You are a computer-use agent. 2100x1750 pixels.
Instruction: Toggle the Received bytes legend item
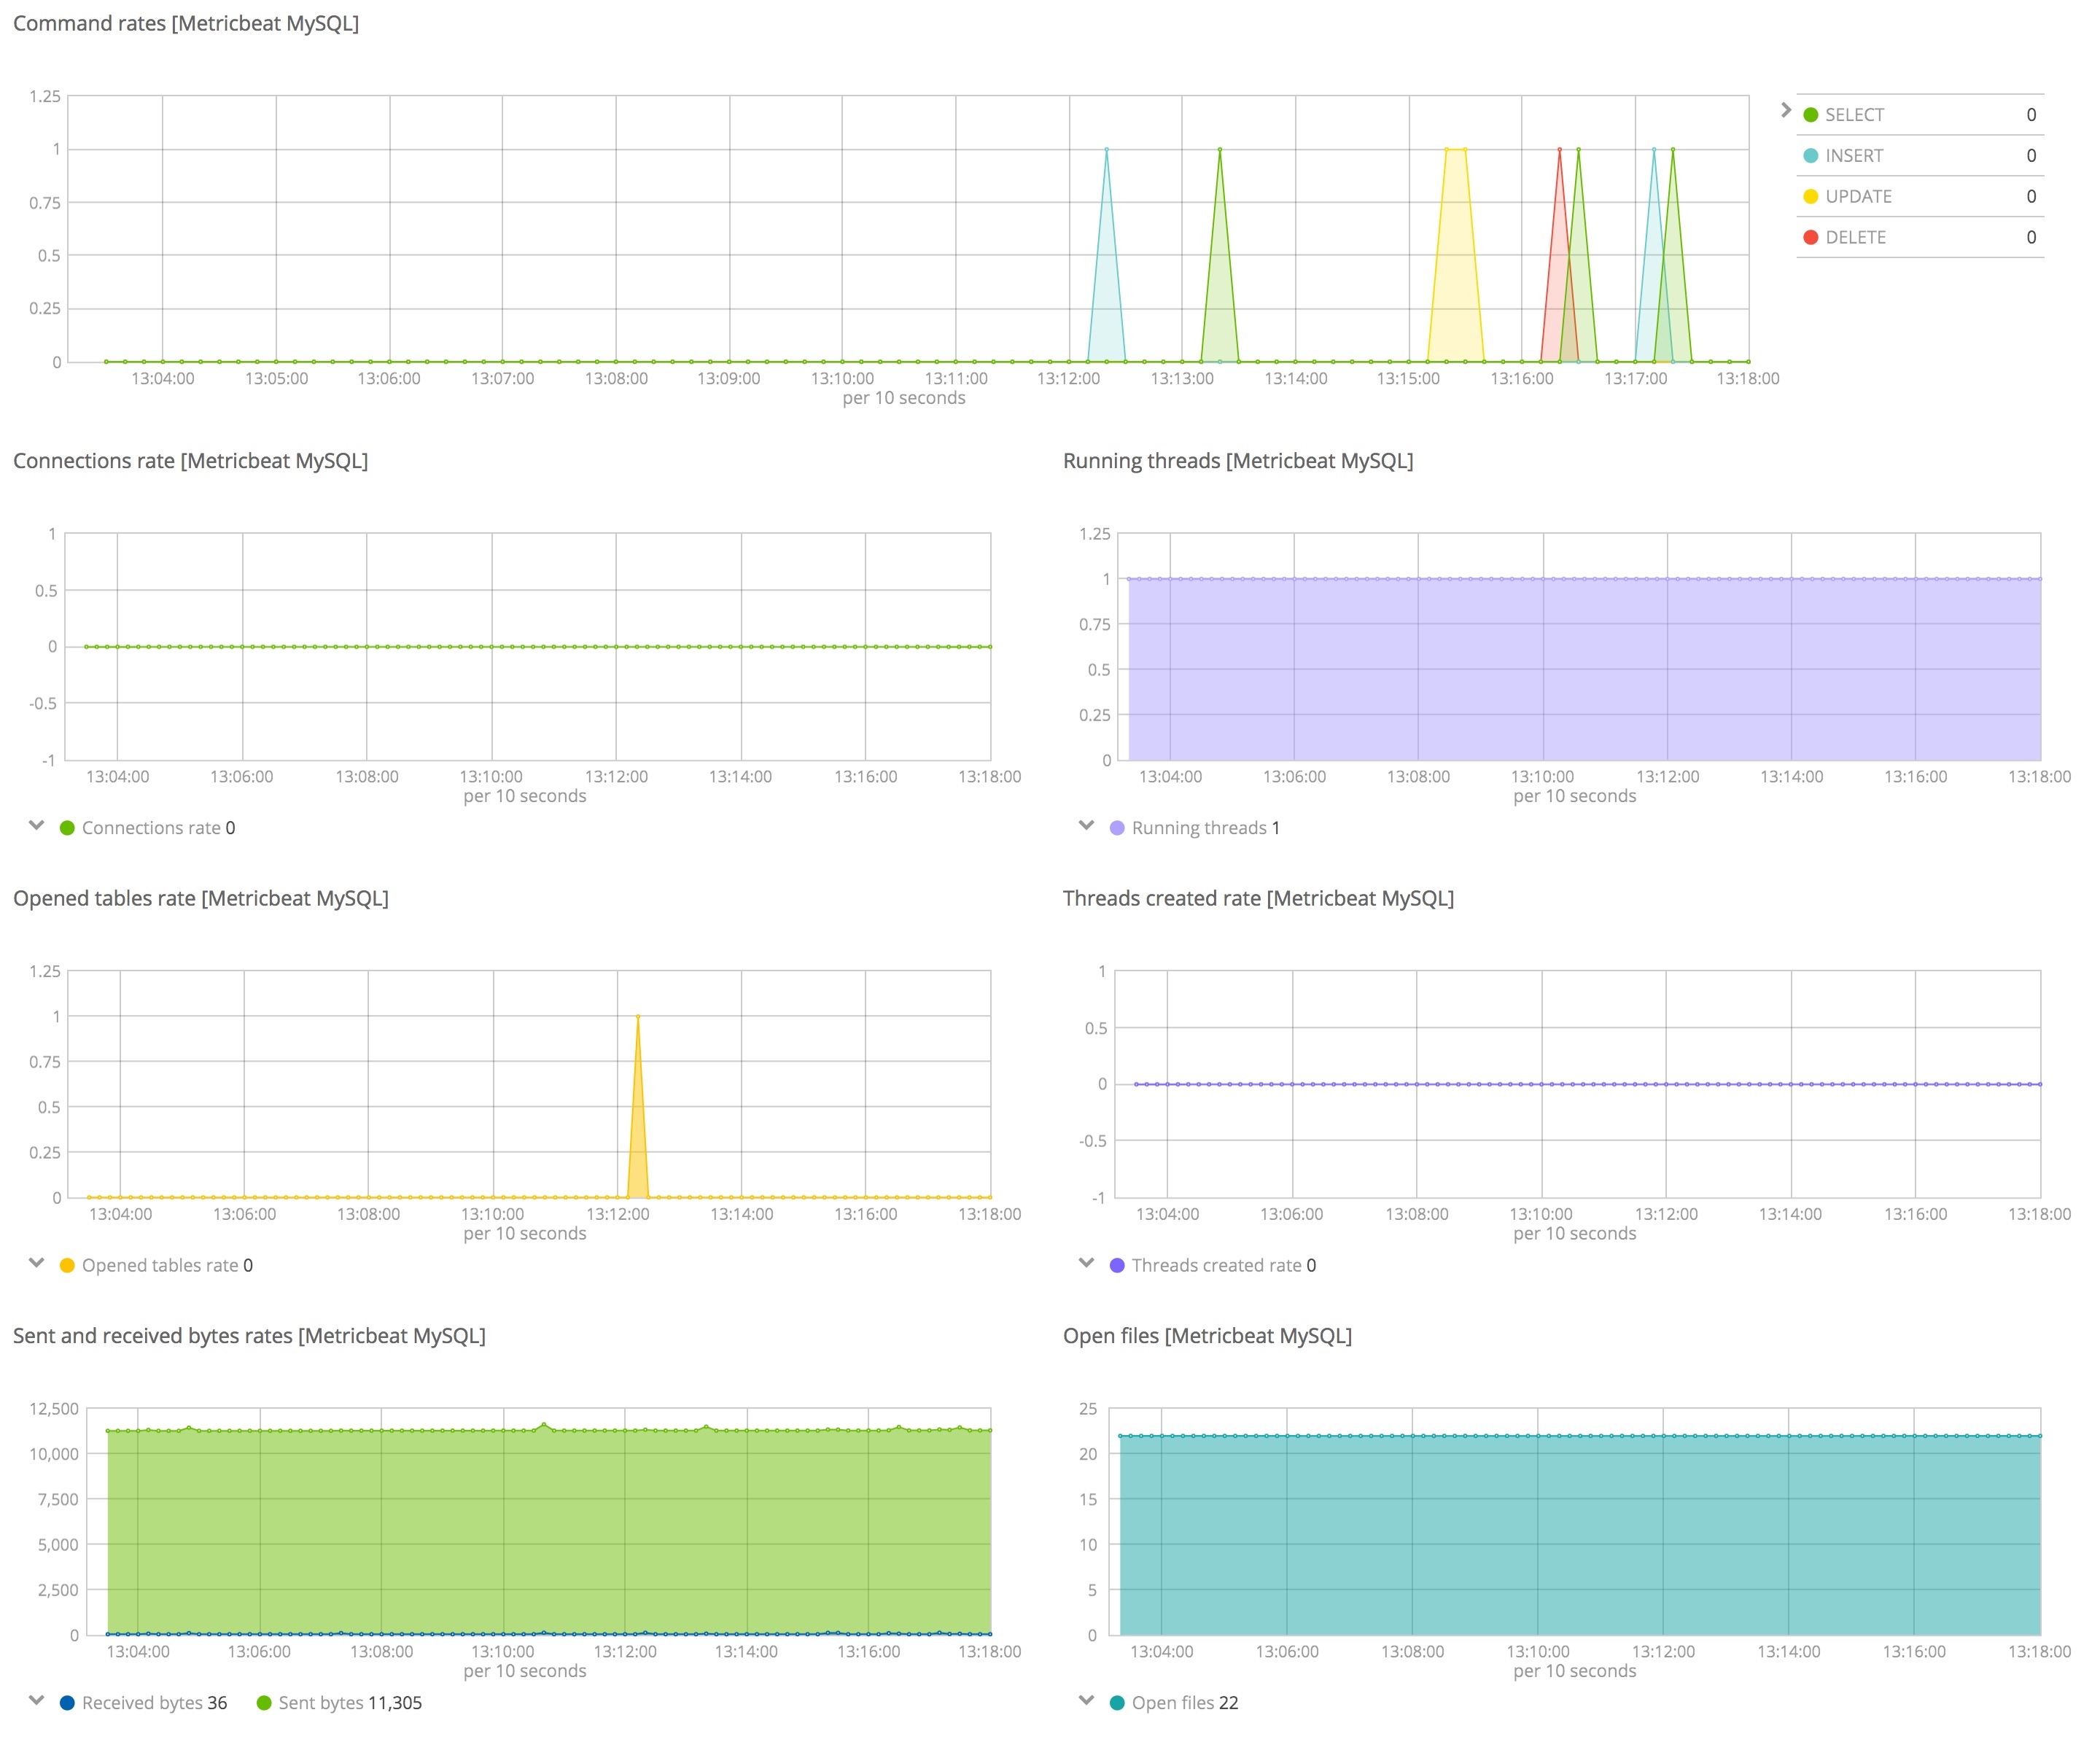click(x=144, y=1703)
